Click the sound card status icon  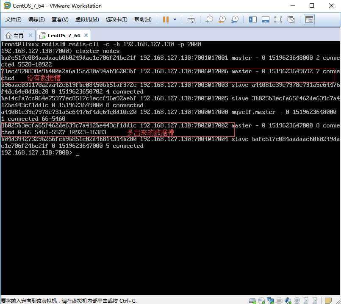[x=288, y=301]
